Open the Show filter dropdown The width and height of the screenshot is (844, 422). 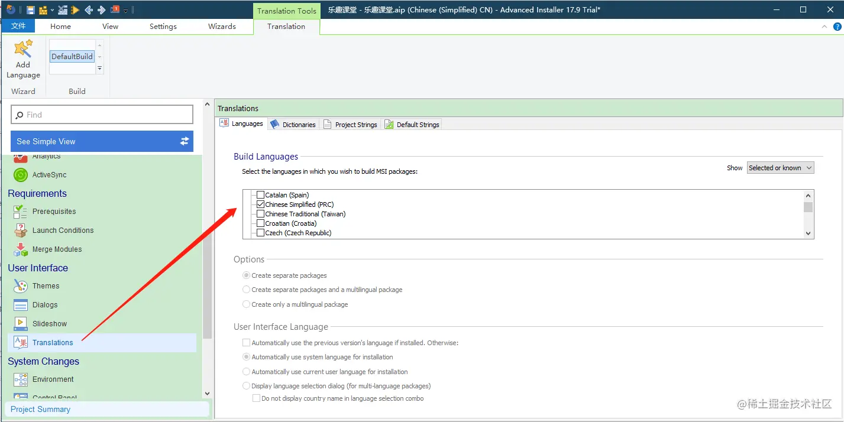(x=781, y=168)
